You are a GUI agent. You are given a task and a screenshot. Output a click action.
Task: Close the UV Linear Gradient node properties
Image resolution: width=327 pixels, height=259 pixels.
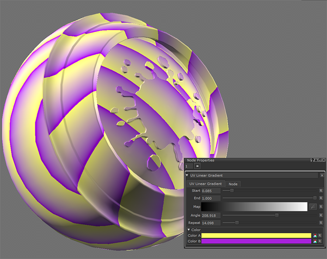tap(322, 175)
